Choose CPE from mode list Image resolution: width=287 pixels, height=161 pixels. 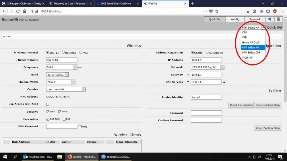[253, 37]
